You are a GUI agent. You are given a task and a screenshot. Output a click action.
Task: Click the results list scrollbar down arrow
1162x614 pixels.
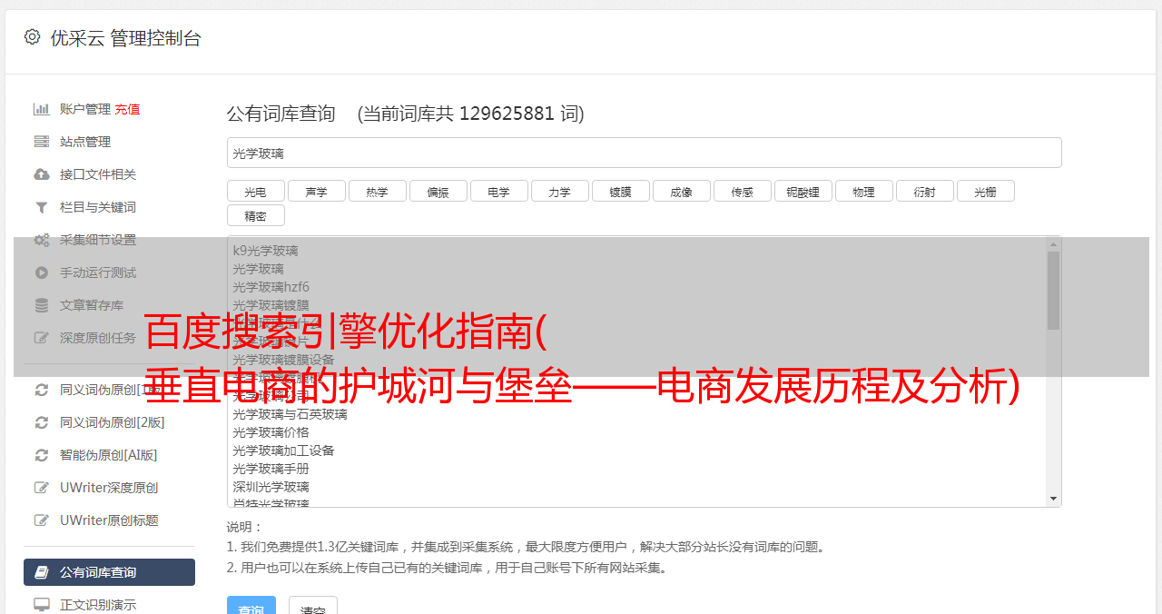[x=1053, y=499]
